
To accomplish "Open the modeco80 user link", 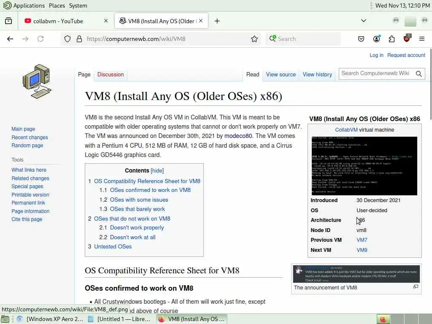I will (238, 136).
